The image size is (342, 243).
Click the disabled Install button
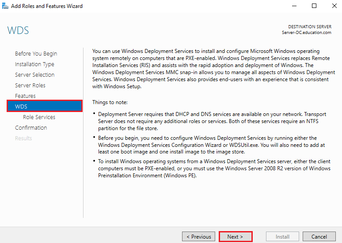[x=282, y=237]
